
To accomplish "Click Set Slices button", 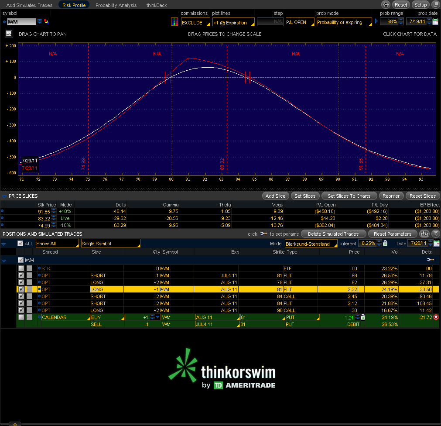I will (x=305, y=196).
